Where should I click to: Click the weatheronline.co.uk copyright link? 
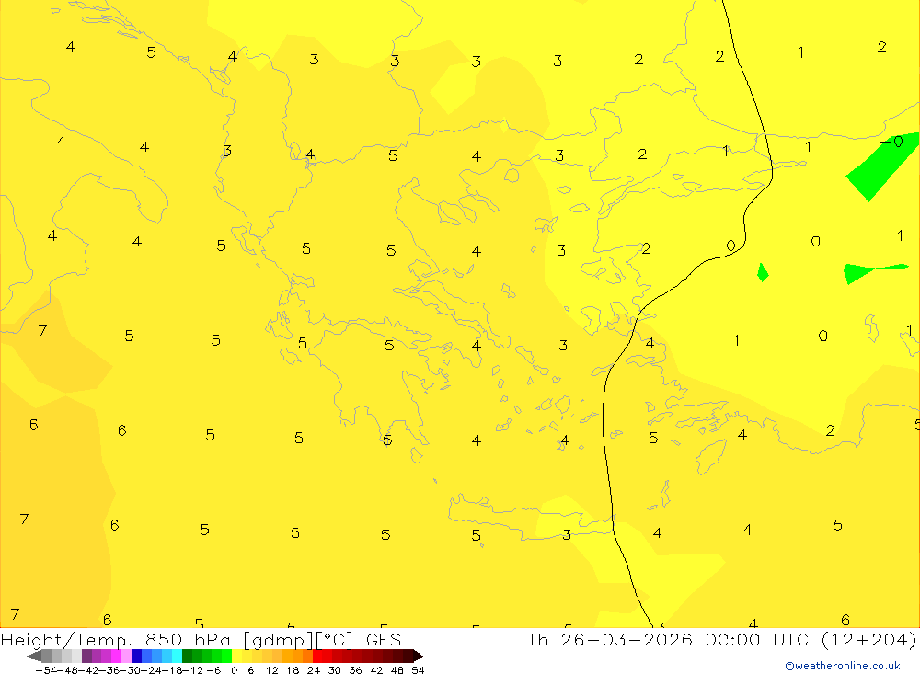point(842,666)
